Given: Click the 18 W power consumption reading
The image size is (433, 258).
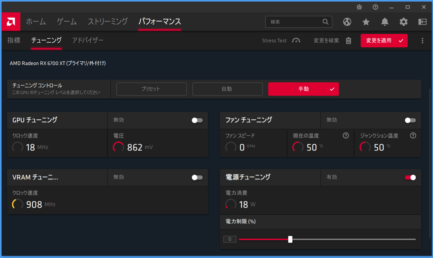Looking at the screenshot, I should pos(247,204).
